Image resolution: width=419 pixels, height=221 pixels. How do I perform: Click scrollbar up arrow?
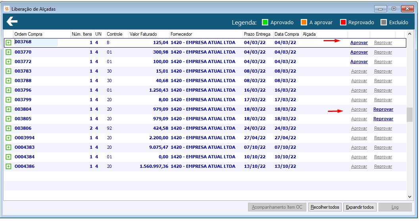click(x=409, y=34)
